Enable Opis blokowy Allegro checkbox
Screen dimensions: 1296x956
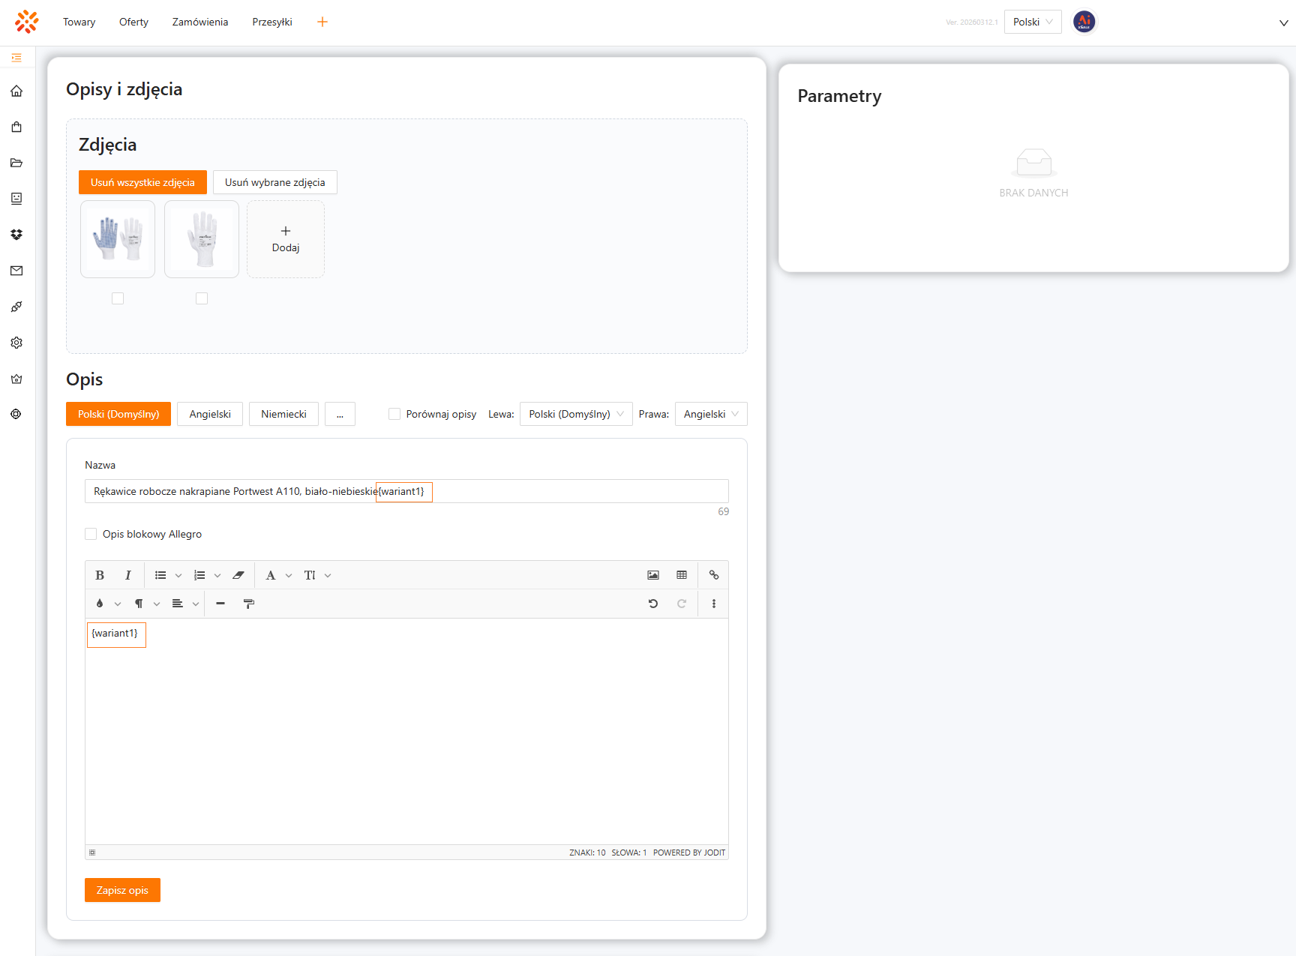click(x=91, y=534)
